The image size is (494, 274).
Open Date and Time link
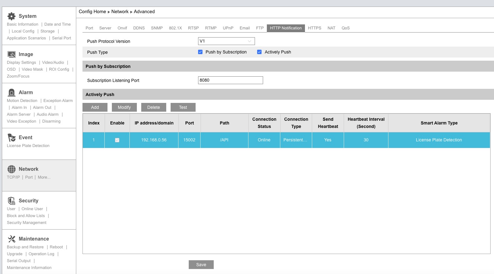57,24
